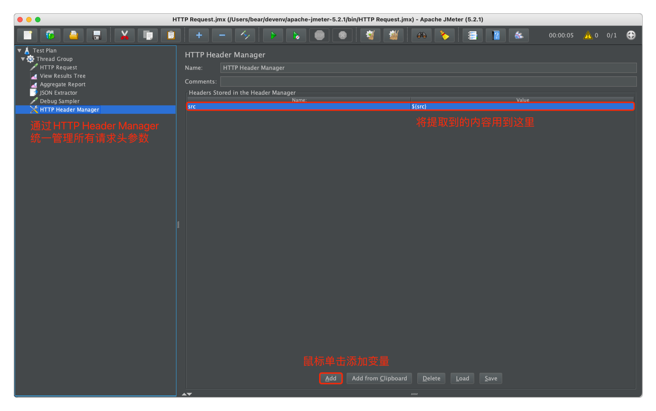Click the 0/1 thread count indicator
The height and width of the screenshot is (411, 656).
(612, 36)
